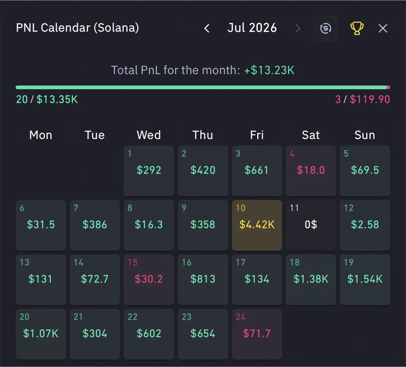Open July 7 cell showing $386
This screenshot has width=406, height=367.
tap(95, 225)
